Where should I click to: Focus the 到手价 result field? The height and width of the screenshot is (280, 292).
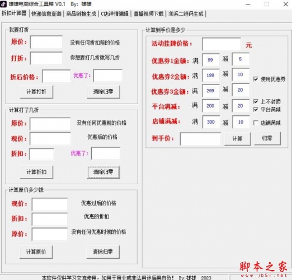coord(200,139)
